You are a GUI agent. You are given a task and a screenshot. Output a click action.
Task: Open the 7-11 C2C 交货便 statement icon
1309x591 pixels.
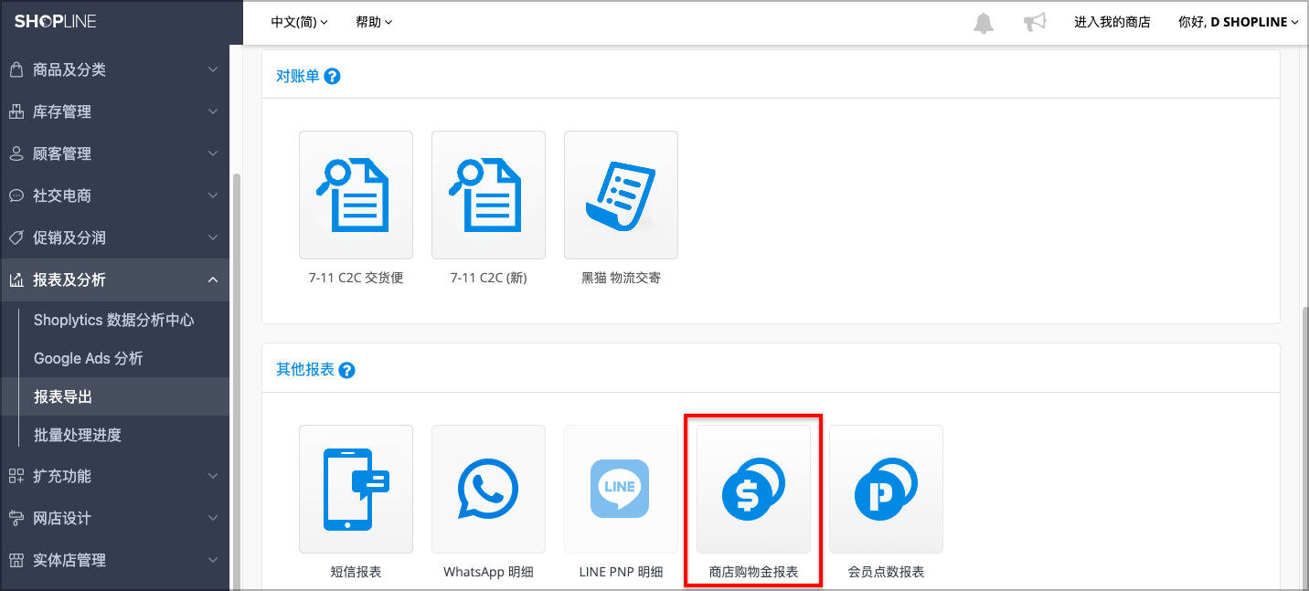(x=356, y=195)
